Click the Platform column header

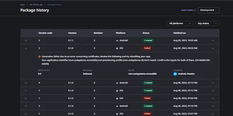(x=121, y=33)
